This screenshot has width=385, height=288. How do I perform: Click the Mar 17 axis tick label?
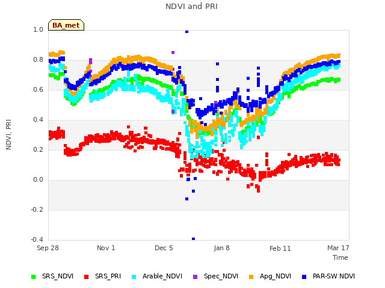click(x=338, y=248)
